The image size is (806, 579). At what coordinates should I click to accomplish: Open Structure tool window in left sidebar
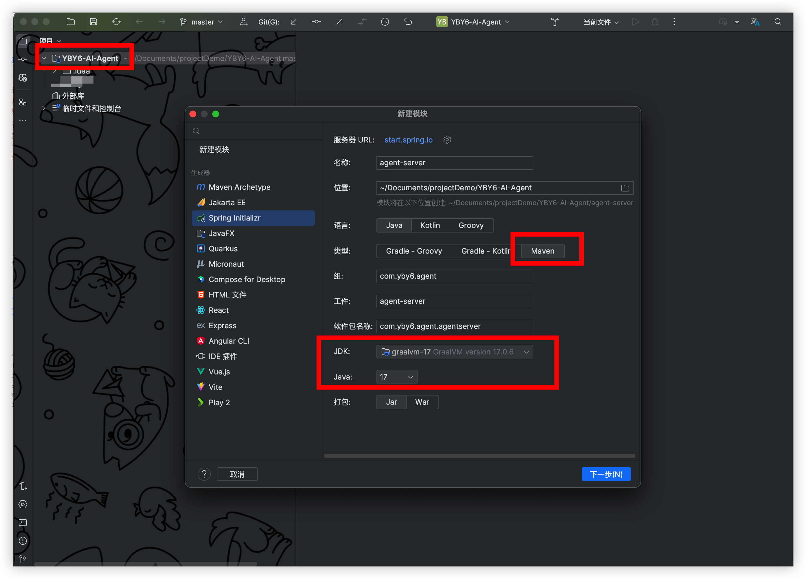coord(23,102)
